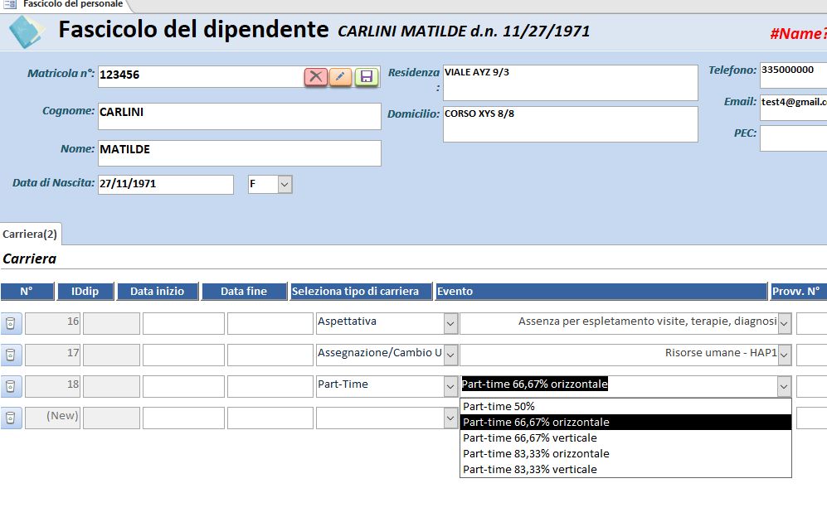Click the Data fine cell in row 17
Screen dimensions: 827x522
click(x=270, y=355)
